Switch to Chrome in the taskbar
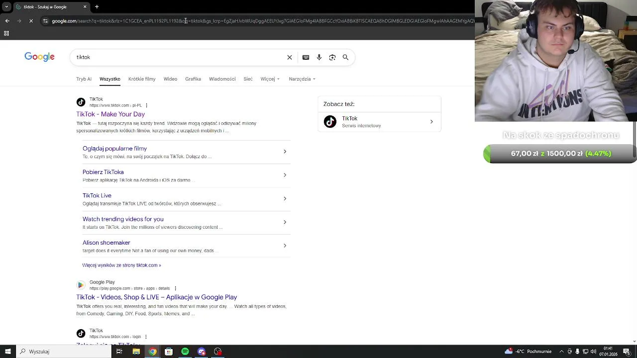The height and width of the screenshot is (358, 637). (x=152, y=352)
